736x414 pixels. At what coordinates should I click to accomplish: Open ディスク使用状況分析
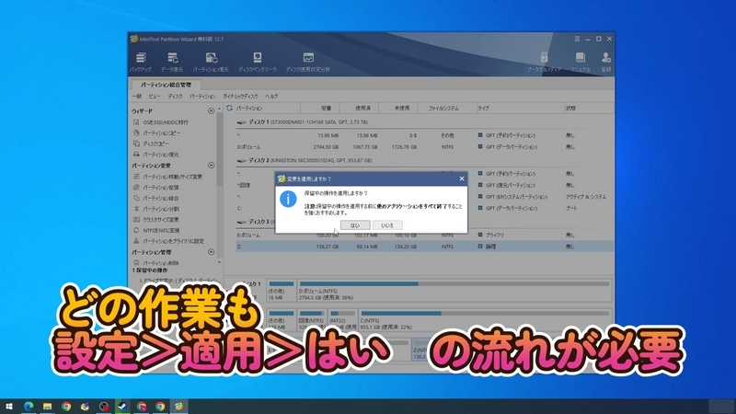click(308, 62)
